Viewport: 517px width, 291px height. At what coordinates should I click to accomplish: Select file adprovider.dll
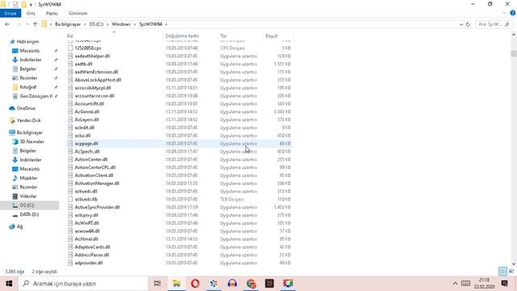[x=88, y=263]
